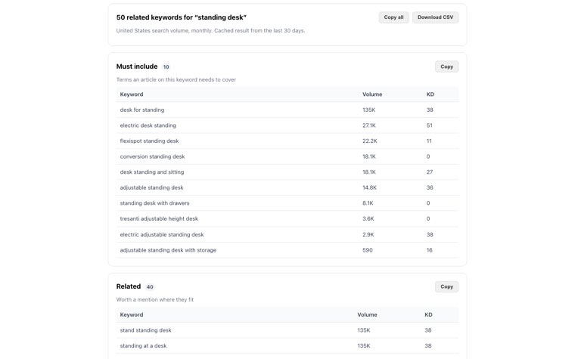Click KD value 16

click(x=430, y=250)
